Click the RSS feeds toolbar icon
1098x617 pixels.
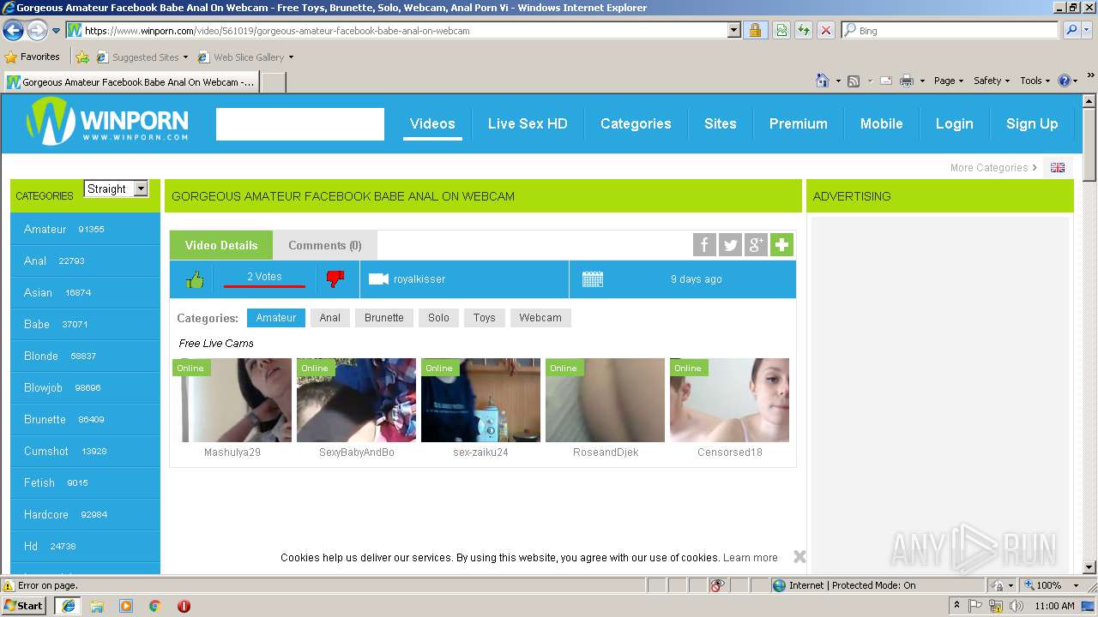[x=854, y=81]
